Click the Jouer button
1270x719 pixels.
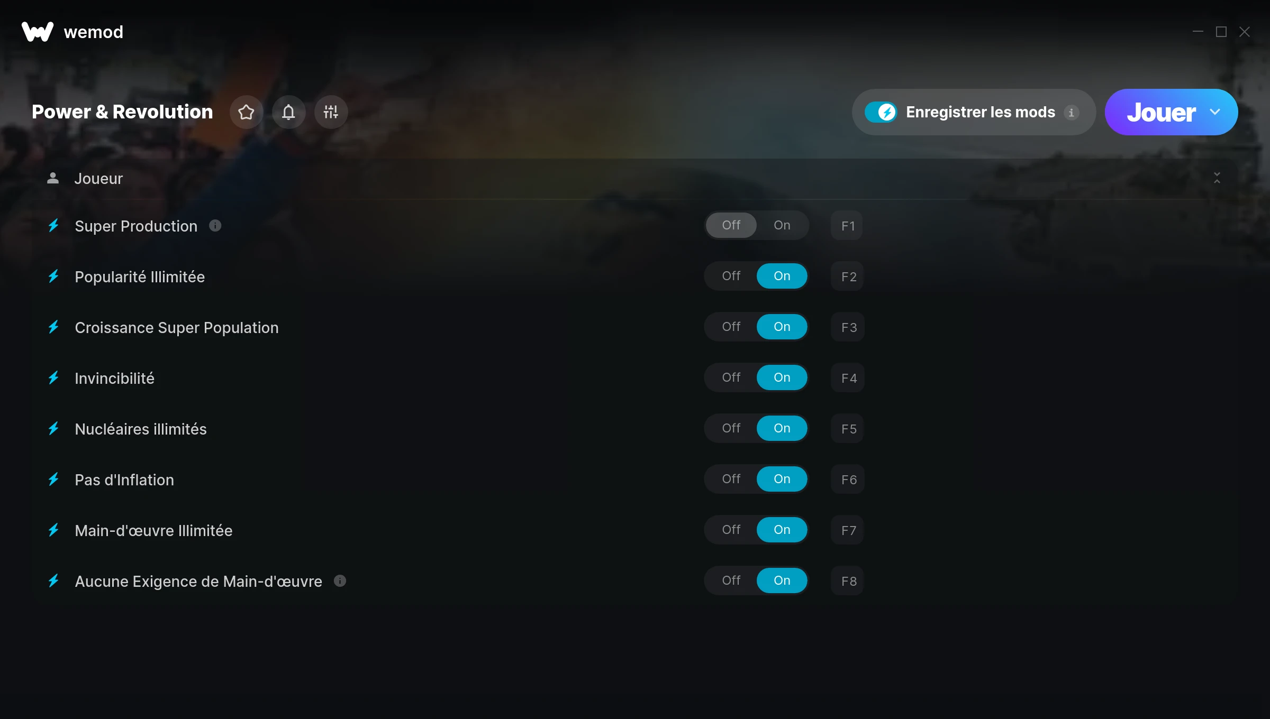tap(1161, 112)
